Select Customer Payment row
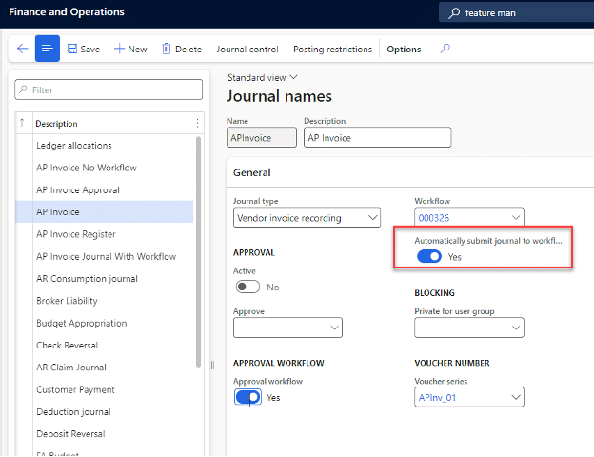 pos(104,389)
